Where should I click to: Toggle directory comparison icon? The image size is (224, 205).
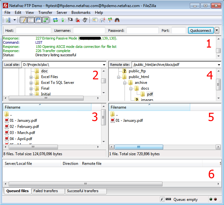[x=102, y=20]
